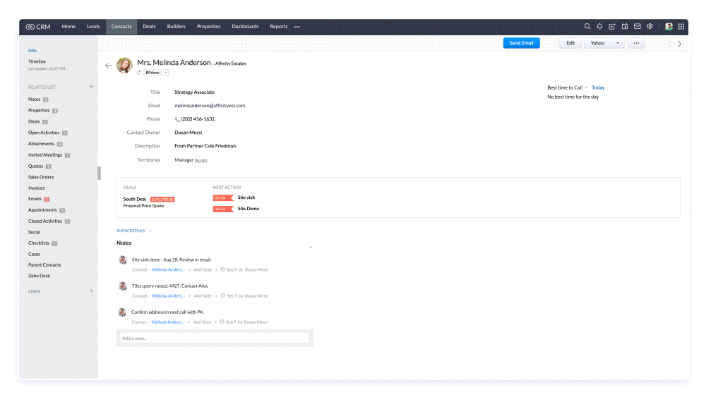
Task: Click the phone icon next to number
Action: click(x=177, y=119)
